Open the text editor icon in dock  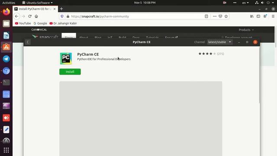pyautogui.click(x=6, y=130)
